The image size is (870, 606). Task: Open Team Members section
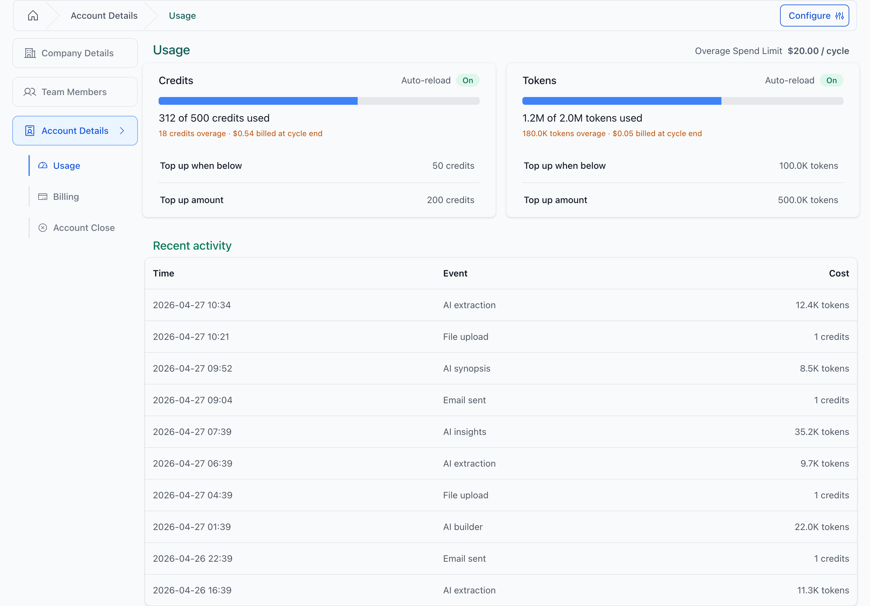(x=75, y=92)
